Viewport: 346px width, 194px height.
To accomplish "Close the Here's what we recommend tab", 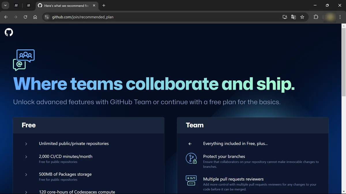I will tap(94, 5).
